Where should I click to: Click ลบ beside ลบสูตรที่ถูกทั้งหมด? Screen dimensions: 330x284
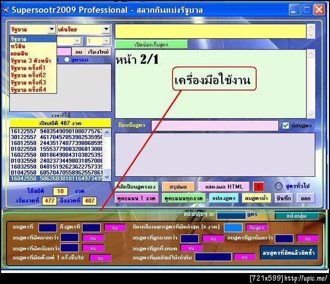coord(191,248)
